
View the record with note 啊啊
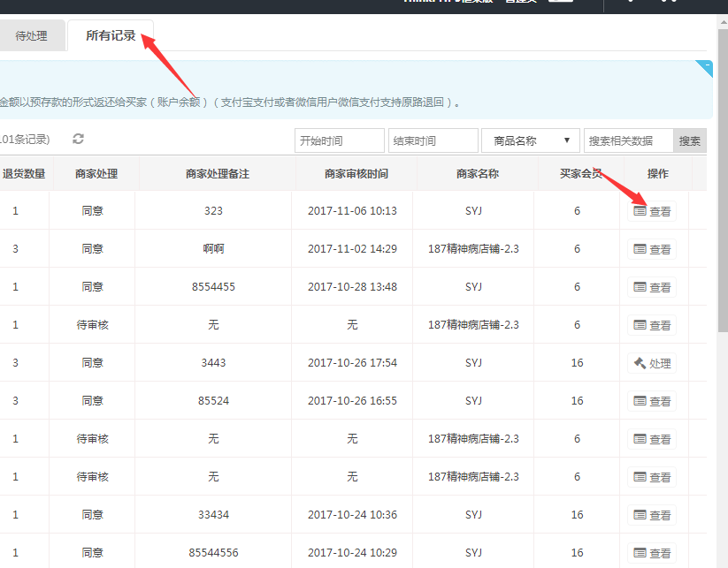[652, 249]
